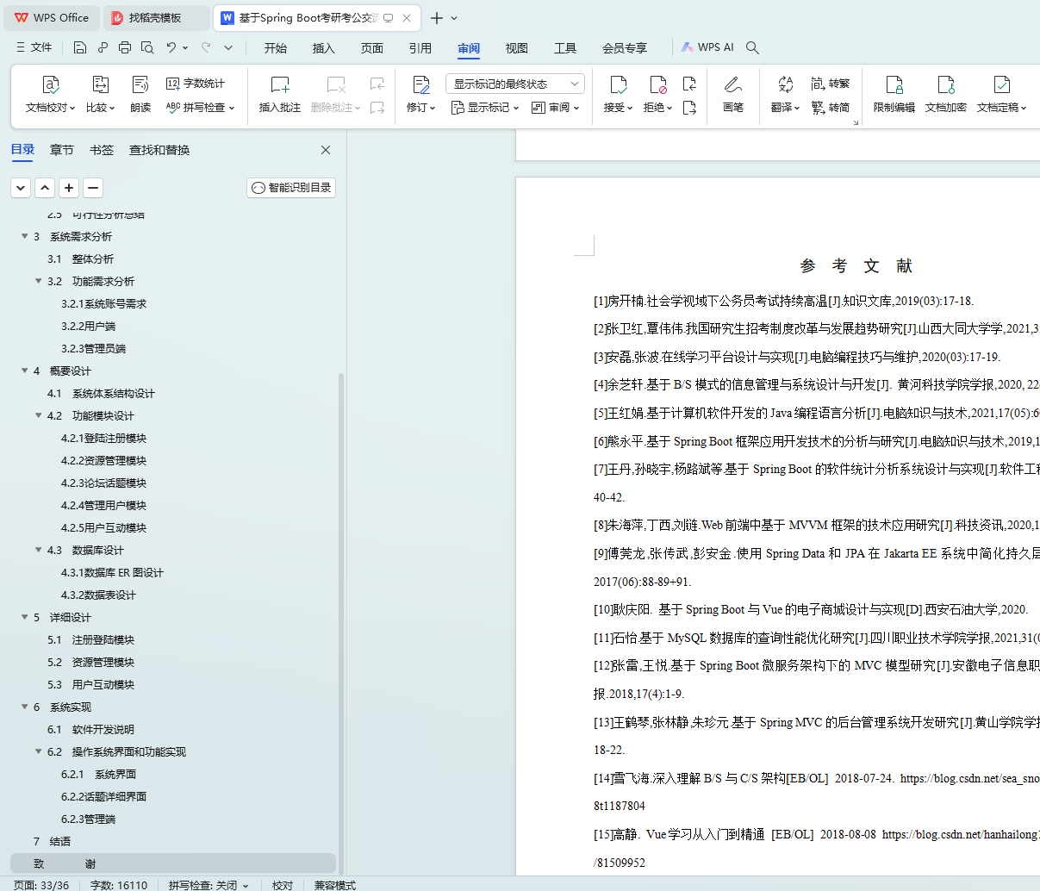The image size is (1040, 891).
Task: Collapse the '6 系统实现' outline node
Action: (x=25, y=707)
